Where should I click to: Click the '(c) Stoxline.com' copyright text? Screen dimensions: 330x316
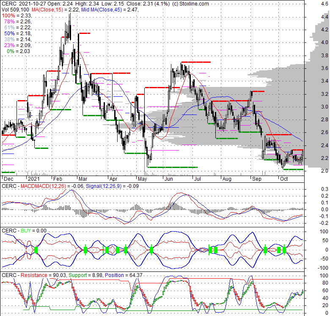pyautogui.click(x=190, y=3)
